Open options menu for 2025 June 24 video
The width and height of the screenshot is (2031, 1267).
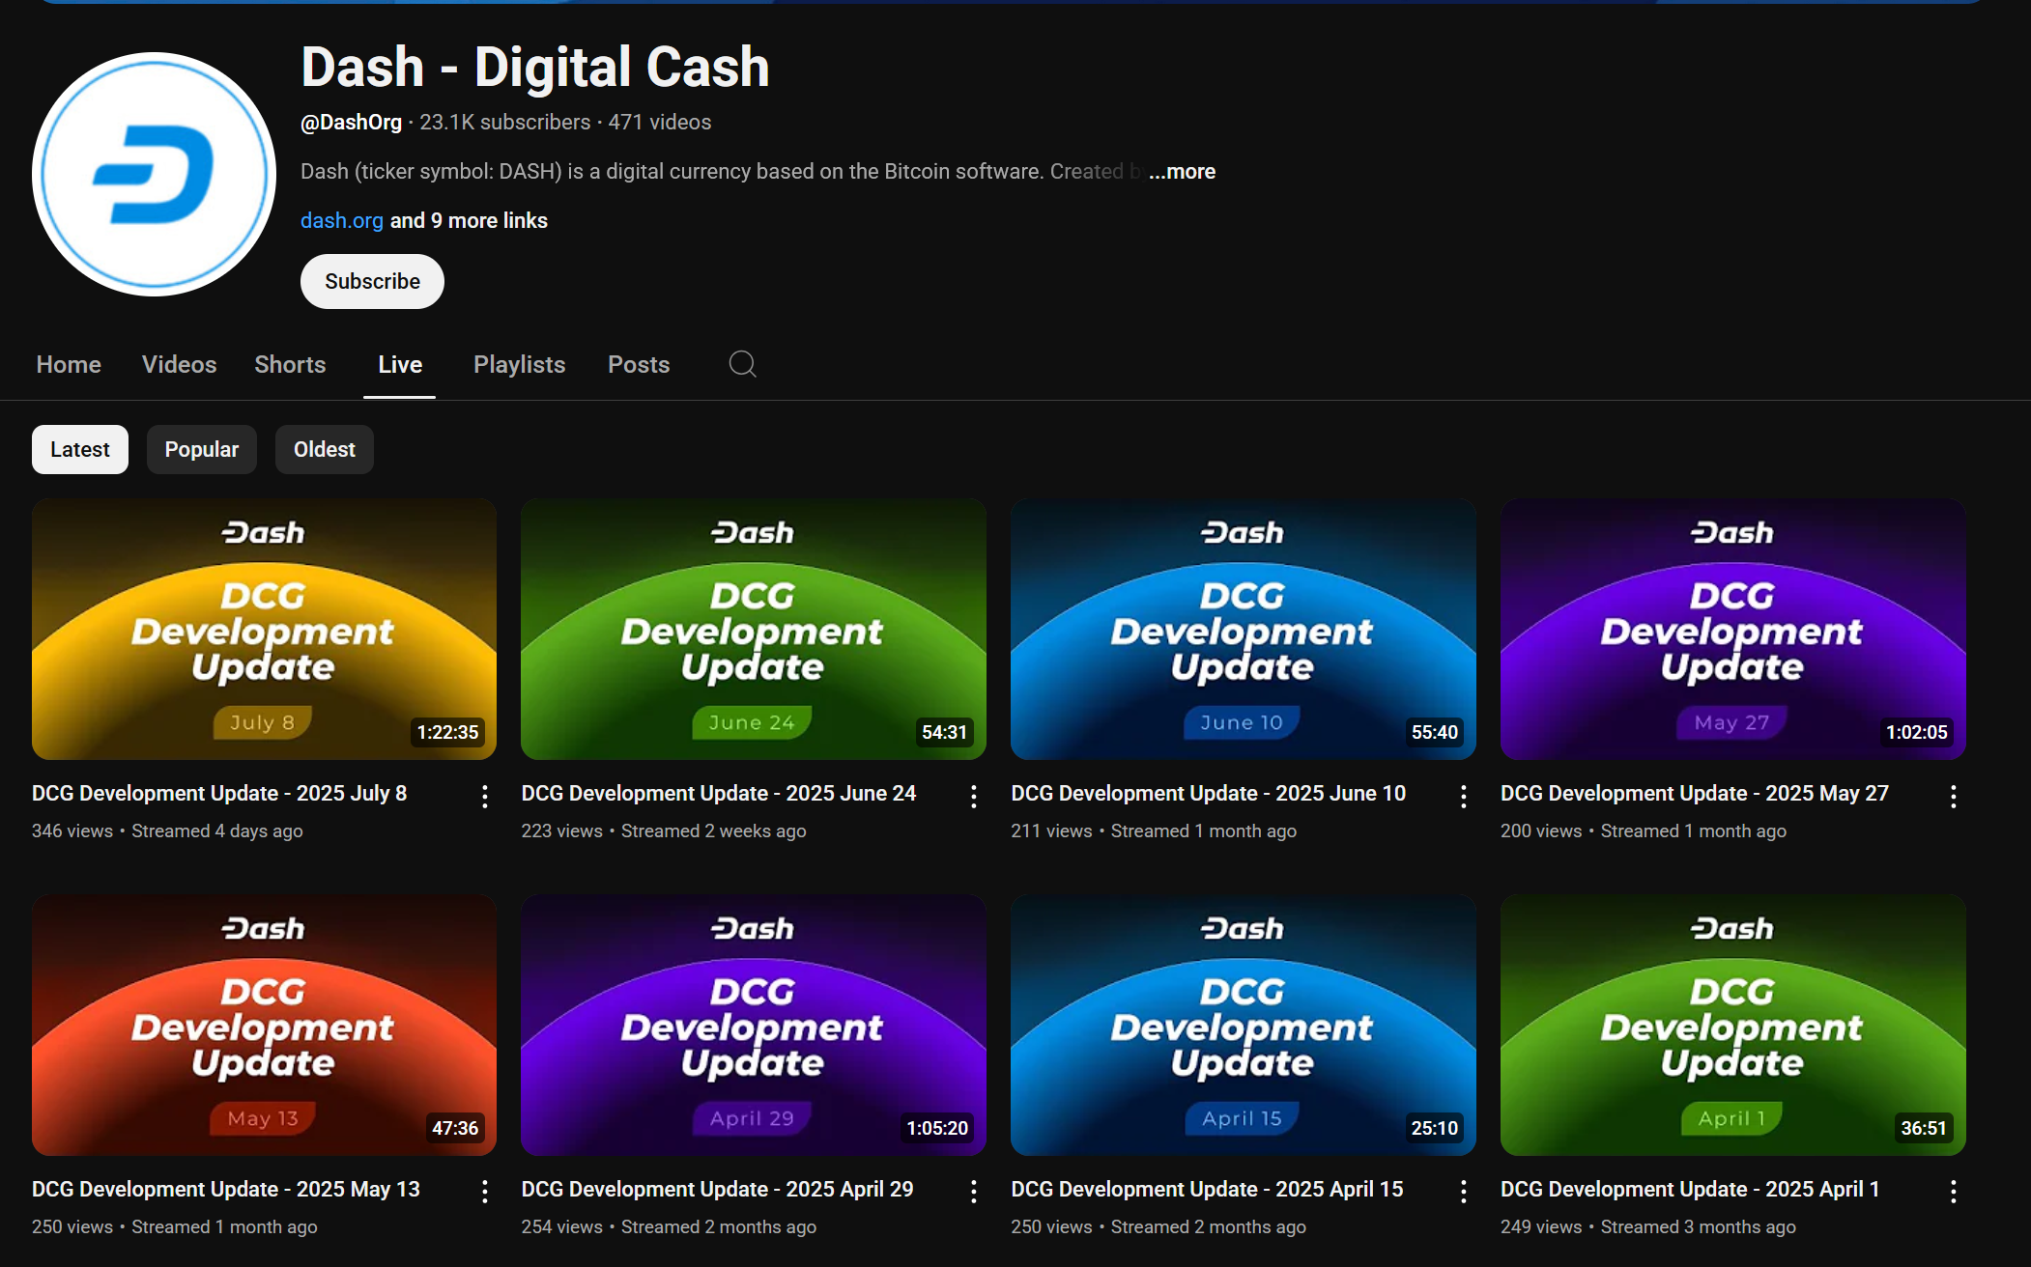pos(973,796)
